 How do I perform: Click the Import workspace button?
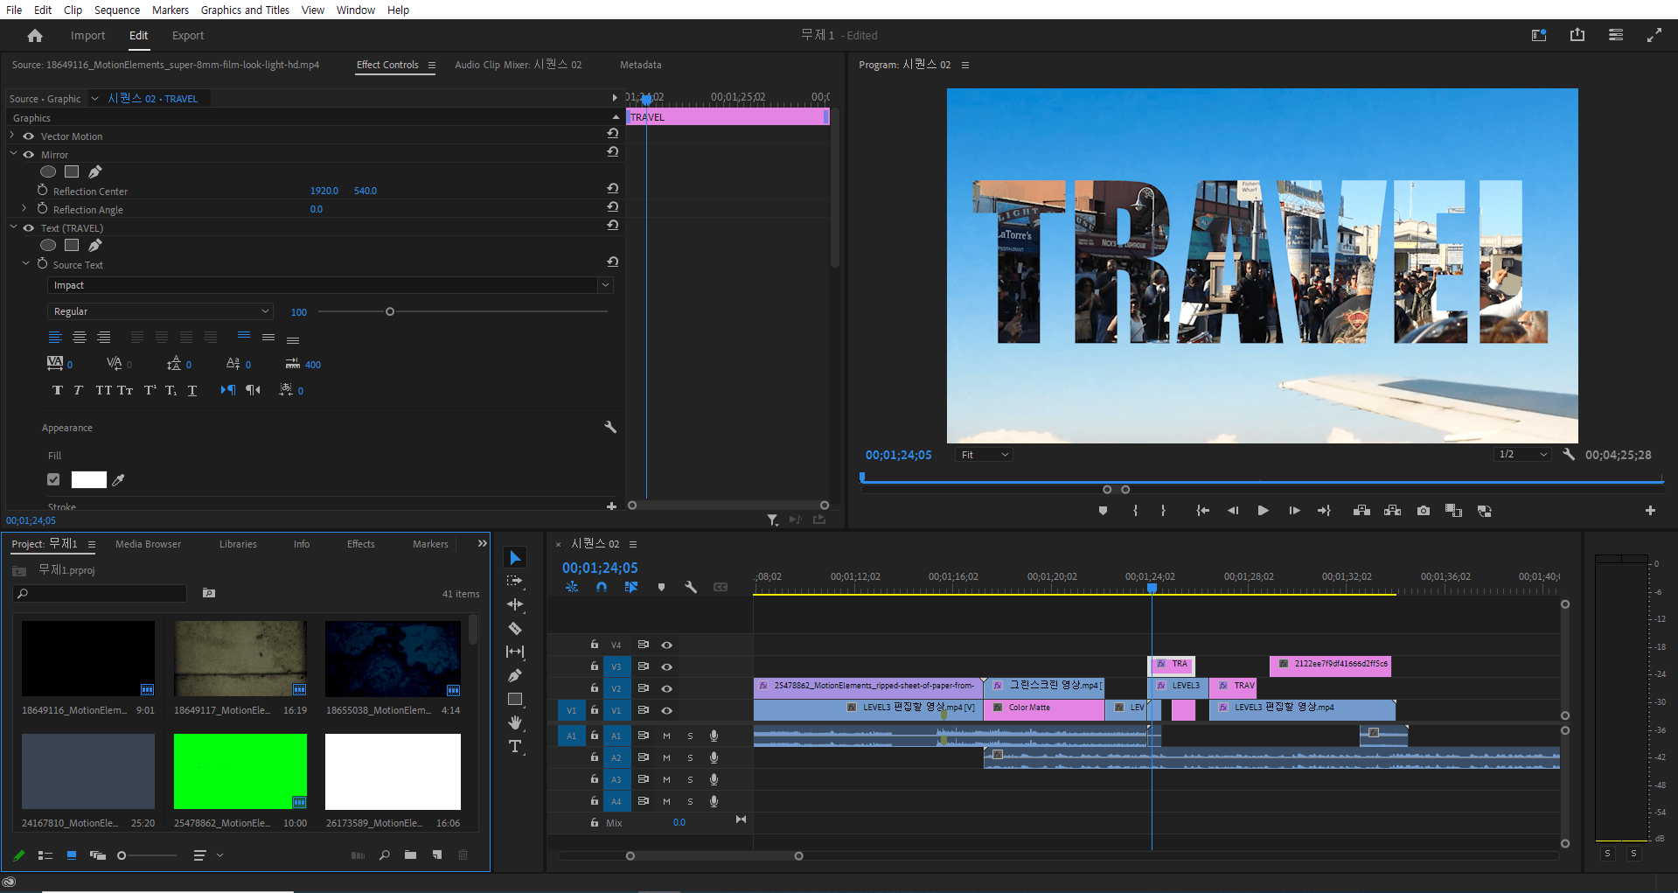coord(87,36)
